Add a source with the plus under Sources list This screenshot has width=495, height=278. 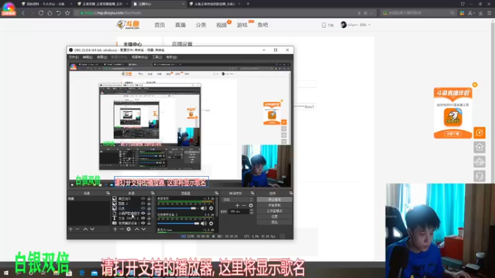coord(115,229)
